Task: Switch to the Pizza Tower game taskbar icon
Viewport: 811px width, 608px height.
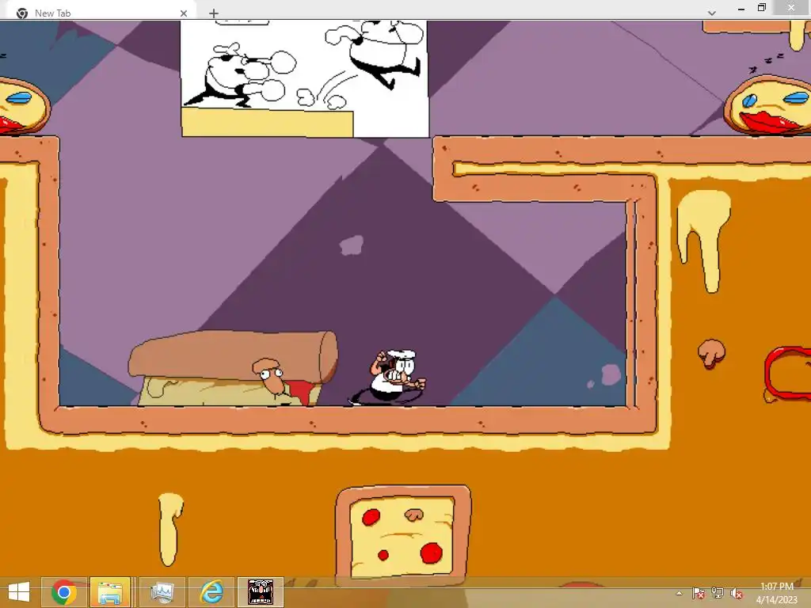Action: pos(261,592)
